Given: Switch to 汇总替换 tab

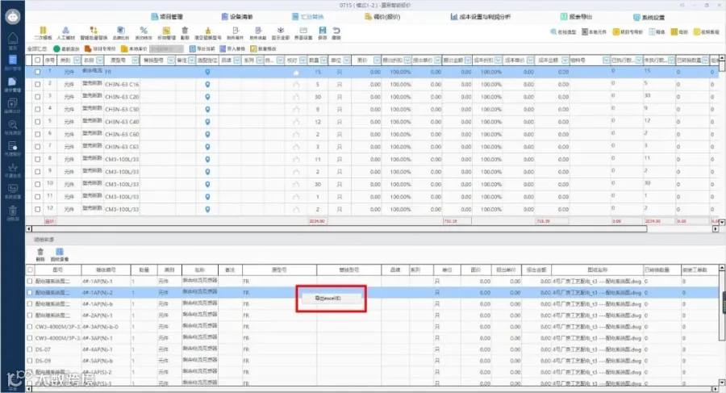Looking at the screenshot, I should (308, 17).
